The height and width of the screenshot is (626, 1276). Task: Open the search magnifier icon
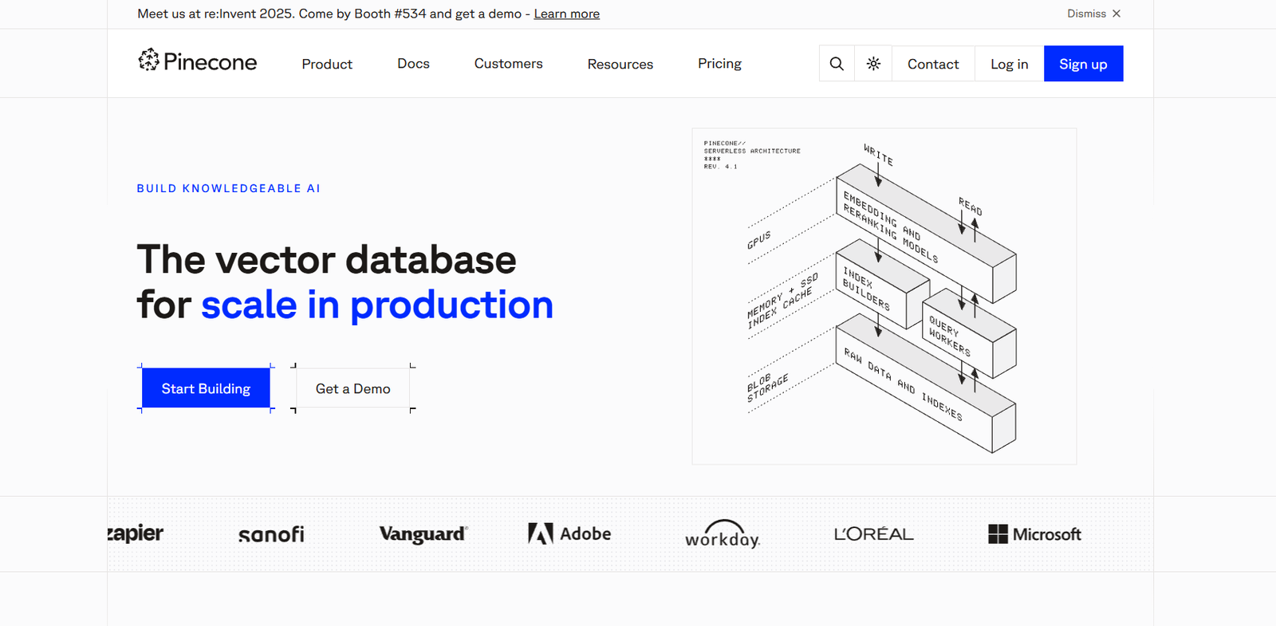coord(837,64)
